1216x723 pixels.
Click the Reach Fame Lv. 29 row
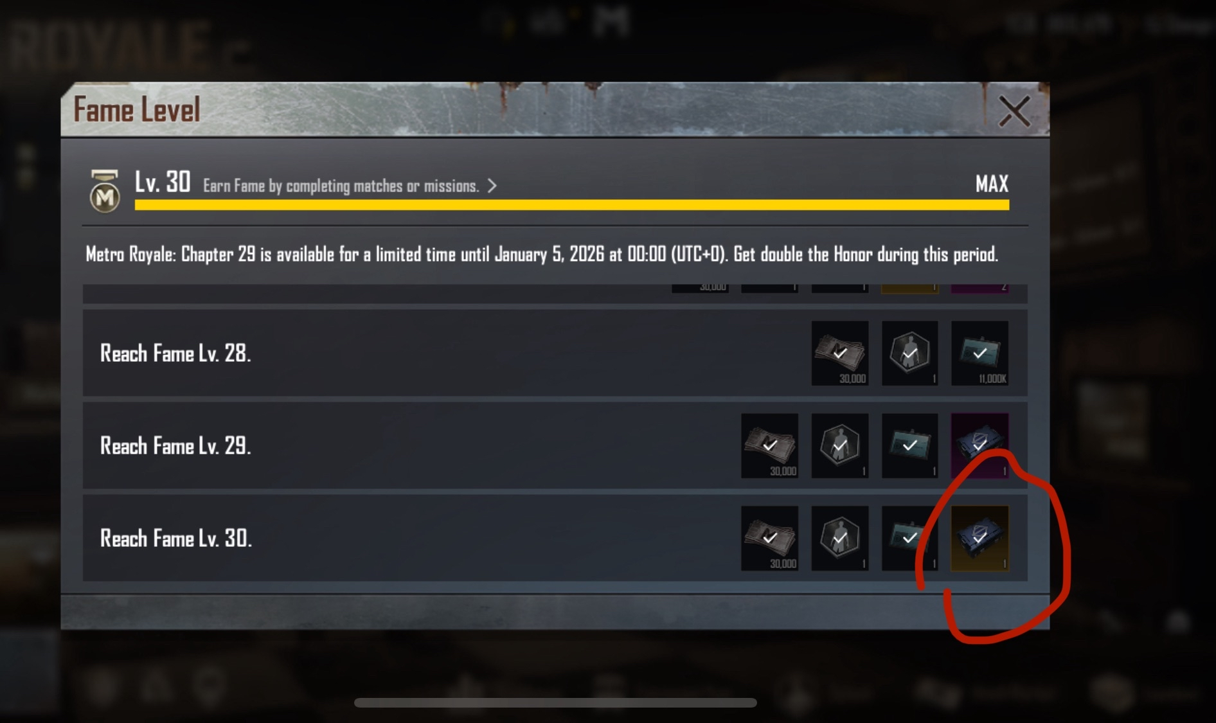click(x=555, y=445)
